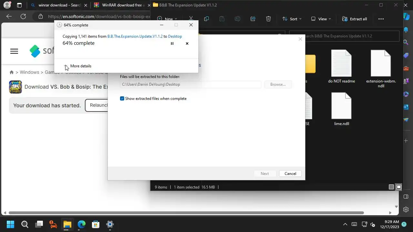Screen dimensions: 413x232
Task: Click the search box in File Explorer
Action: (344, 36)
